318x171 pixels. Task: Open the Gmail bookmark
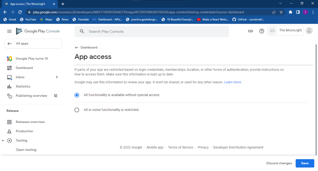click(10, 20)
